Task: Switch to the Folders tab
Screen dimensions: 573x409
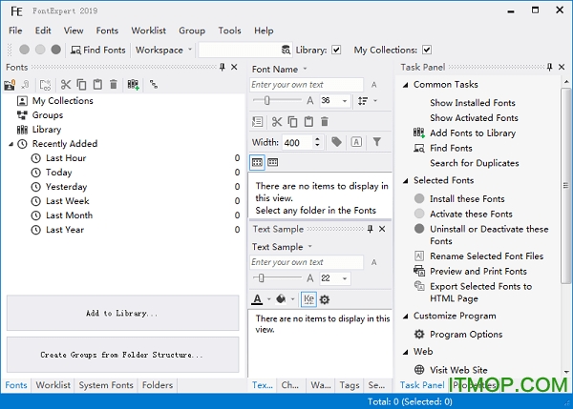Action: click(158, 385)
